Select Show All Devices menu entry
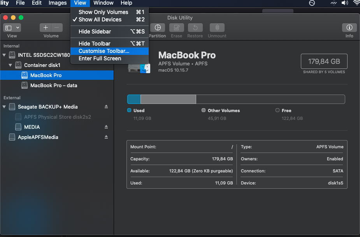The image size is (360, 237). [110, 19]
